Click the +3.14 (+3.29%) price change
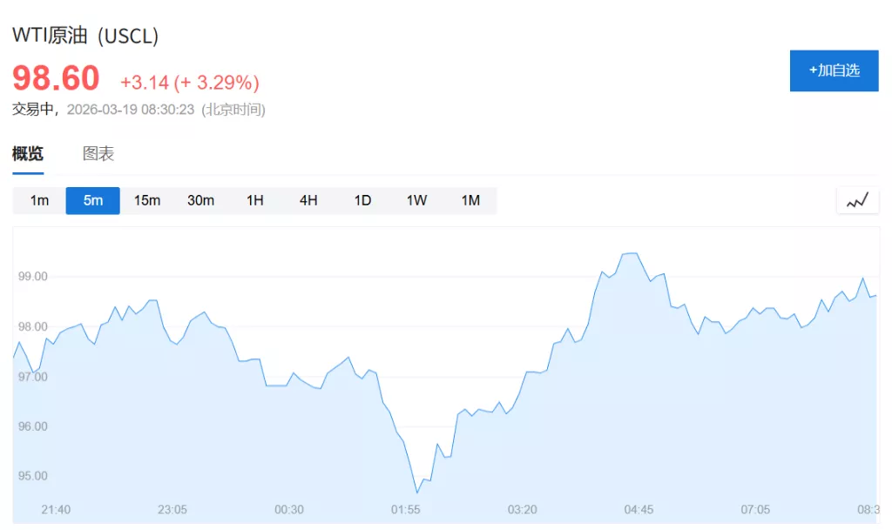This screenshot has height=530, width=892. [190, 83]
